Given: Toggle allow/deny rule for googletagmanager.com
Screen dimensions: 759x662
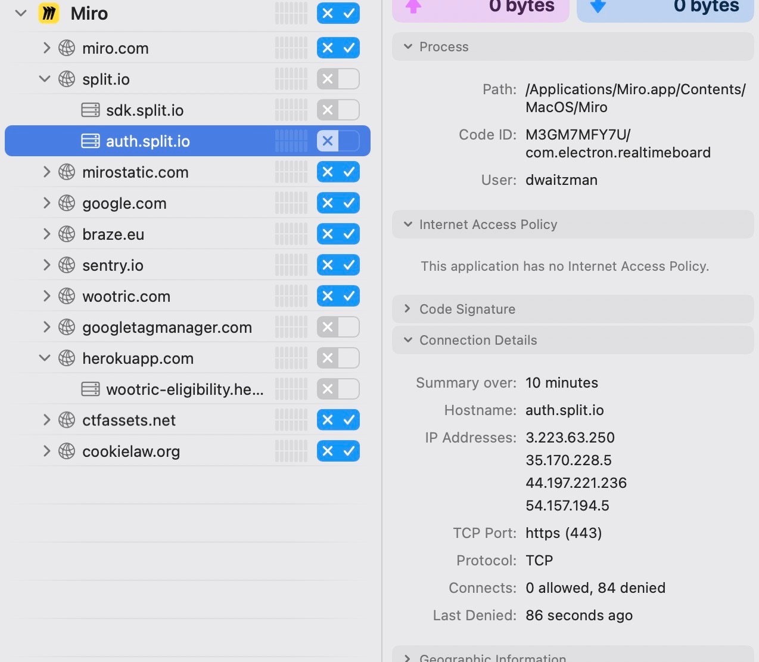Looking at the screenshot, I should (x=338, y=327).
